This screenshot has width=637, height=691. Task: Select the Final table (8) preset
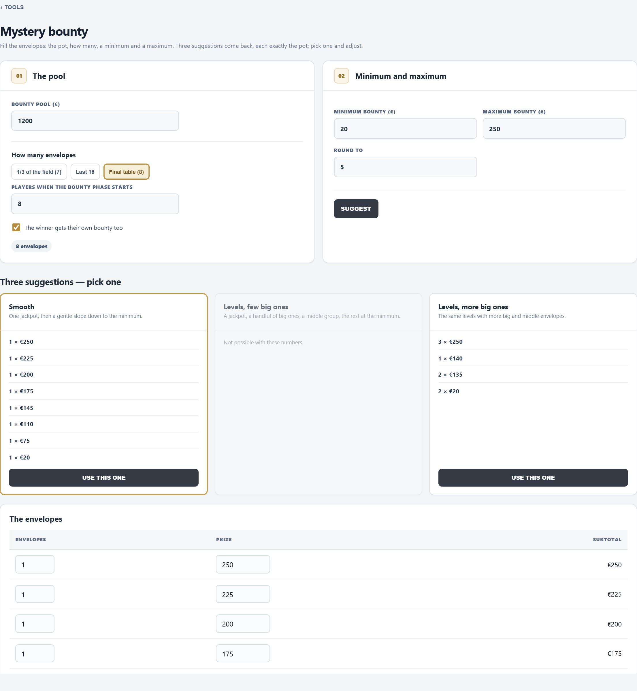[x=126, y=172]
